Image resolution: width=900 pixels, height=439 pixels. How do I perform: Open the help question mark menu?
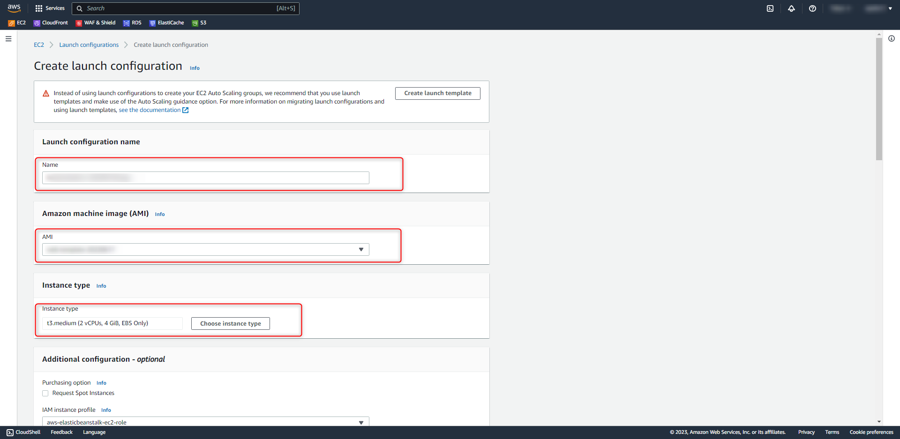tap(813, 8)
